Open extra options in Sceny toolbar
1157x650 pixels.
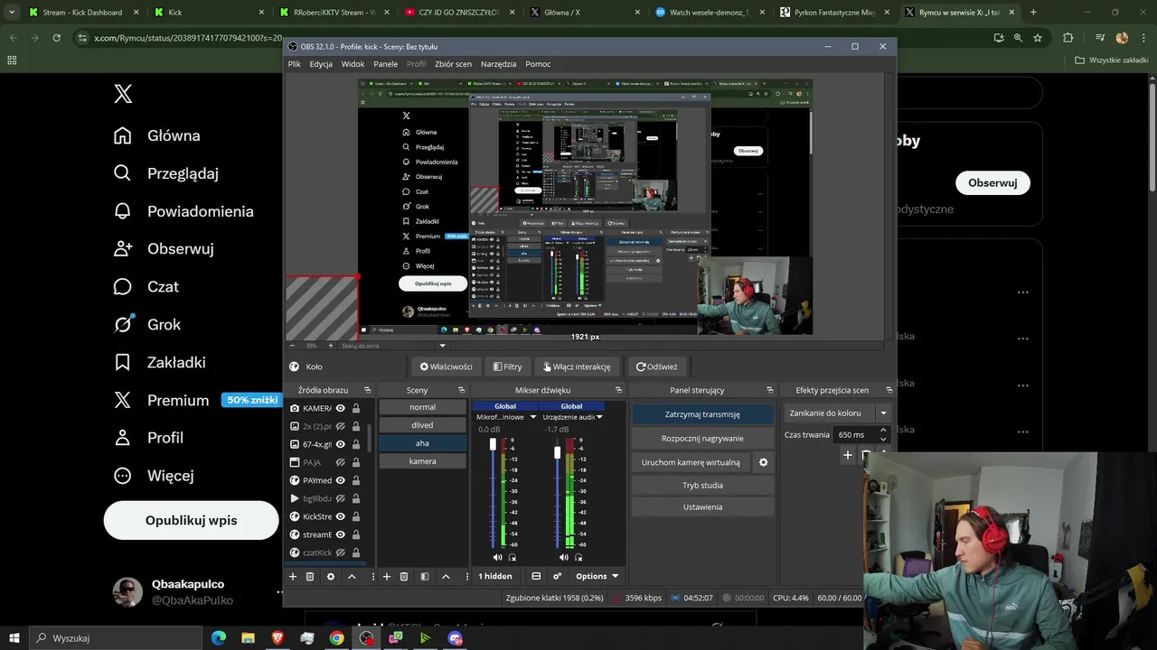click(x=466, y=576)
